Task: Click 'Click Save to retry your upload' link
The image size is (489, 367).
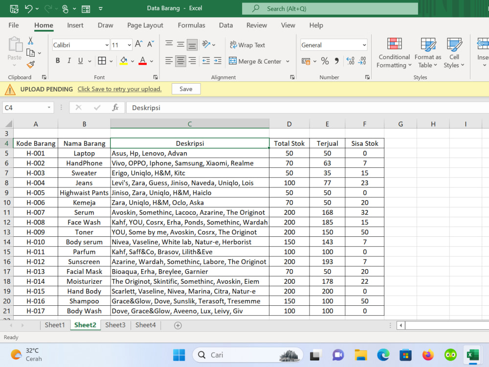Action: (119, 89)
